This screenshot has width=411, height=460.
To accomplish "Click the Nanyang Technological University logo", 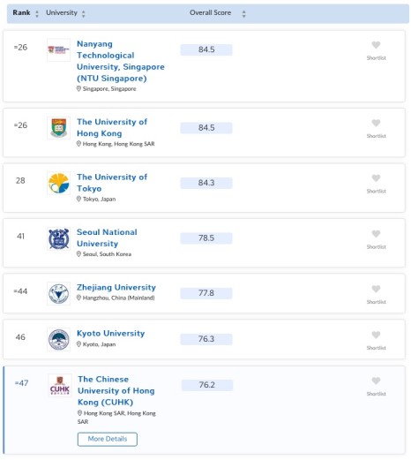I will tap(59, 50).
